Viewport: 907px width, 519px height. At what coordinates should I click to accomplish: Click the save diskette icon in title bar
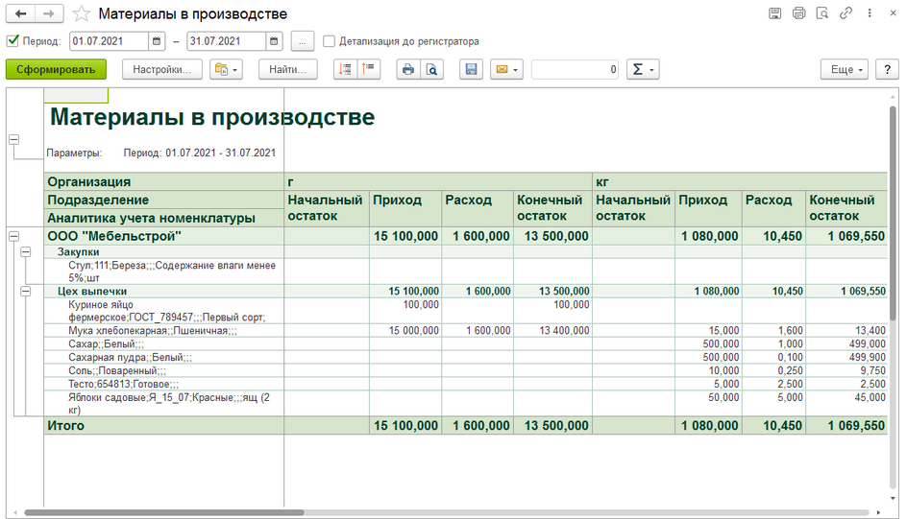click(x=774, y=13)
